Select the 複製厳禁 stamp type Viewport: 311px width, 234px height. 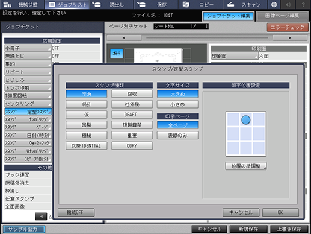pos(132,125)
